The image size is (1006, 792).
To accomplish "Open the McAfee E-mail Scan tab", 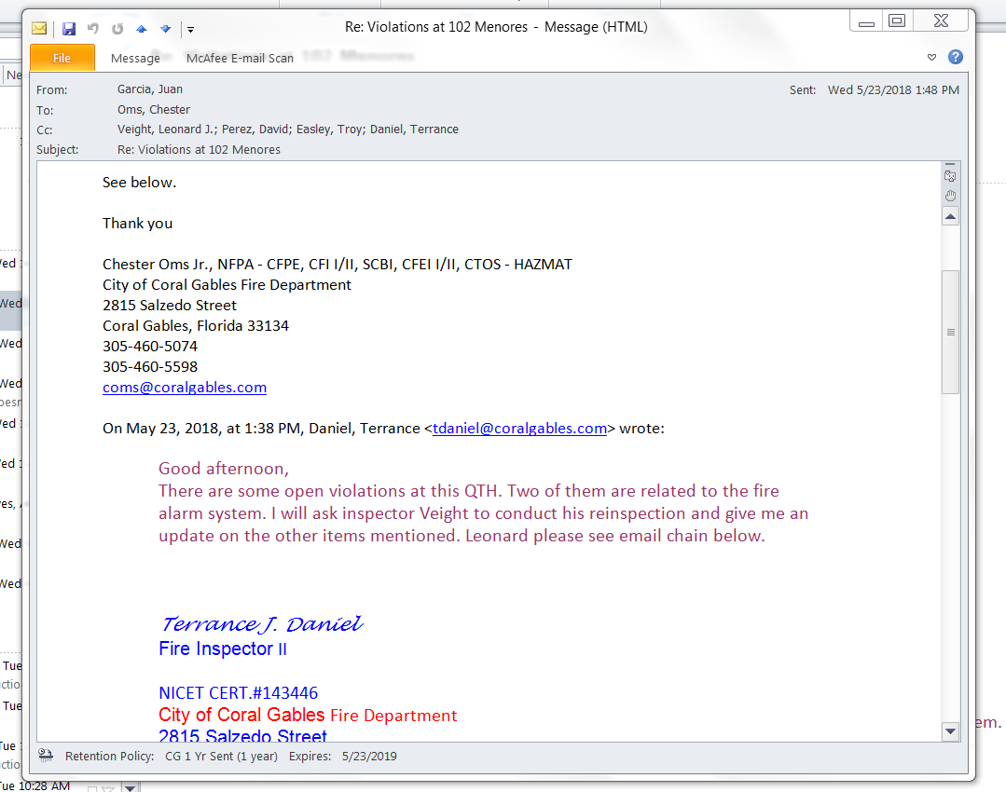I will [x=240, y=58].
